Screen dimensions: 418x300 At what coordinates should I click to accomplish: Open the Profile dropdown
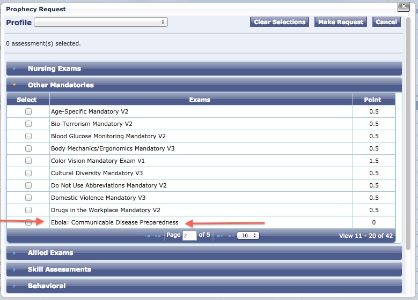(x=101, y=22)
